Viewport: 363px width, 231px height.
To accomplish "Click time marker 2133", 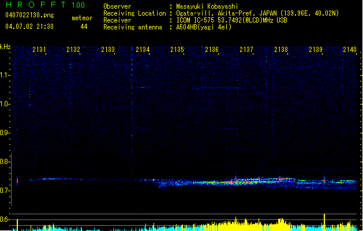I will pos(108,49).
